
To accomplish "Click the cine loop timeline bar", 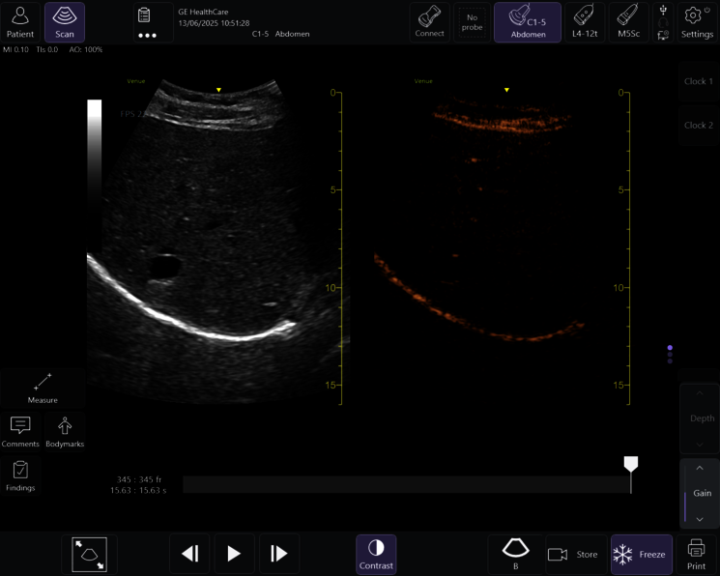I will (x=406, y=484).
